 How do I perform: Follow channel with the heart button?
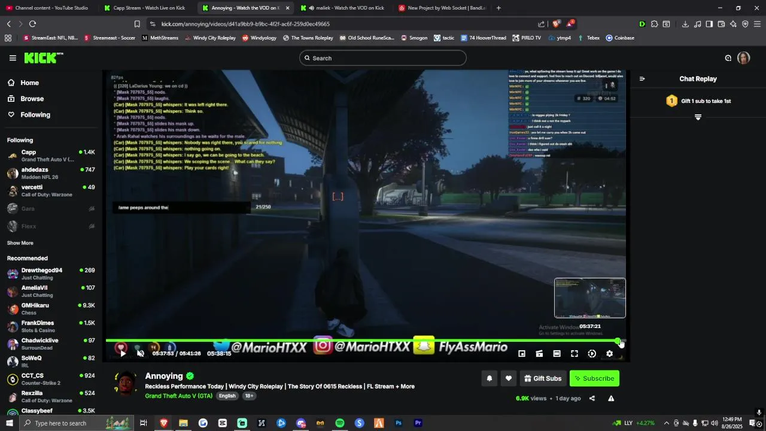coord(509,378)
